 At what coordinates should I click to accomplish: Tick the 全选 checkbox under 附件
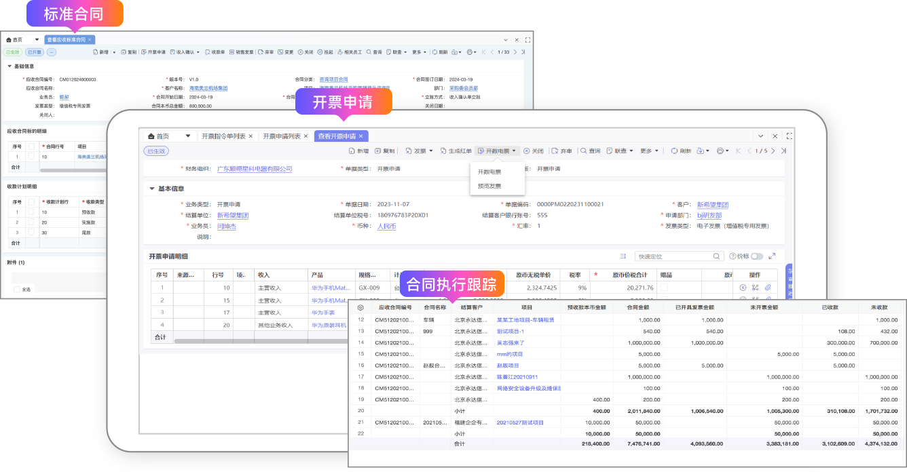(x=17, y=290)
